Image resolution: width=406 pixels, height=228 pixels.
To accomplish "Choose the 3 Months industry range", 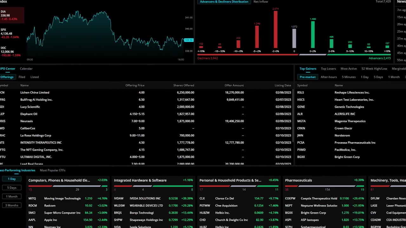I will click(12, 206).
